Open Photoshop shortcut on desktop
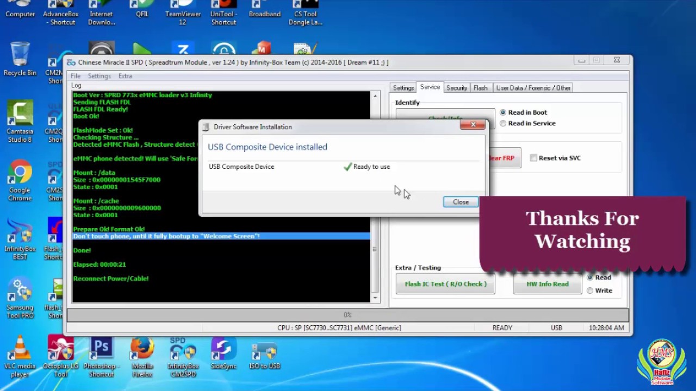 point(102,356)
